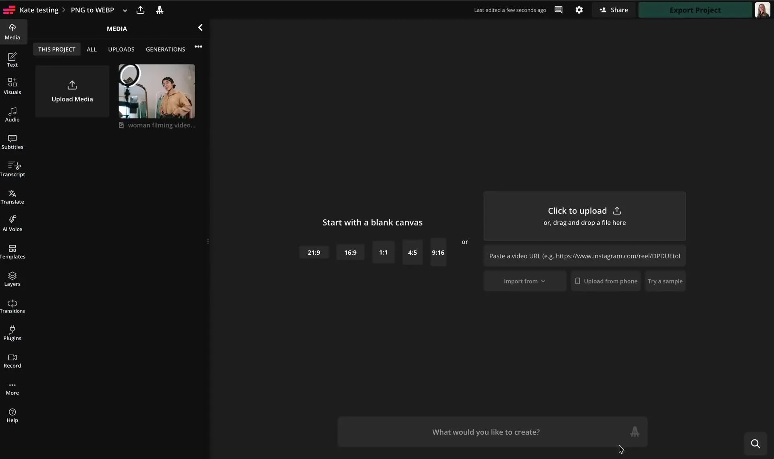774x459 pixels.
Task: Click the comments icon in top bar
Action: [558, 10]
